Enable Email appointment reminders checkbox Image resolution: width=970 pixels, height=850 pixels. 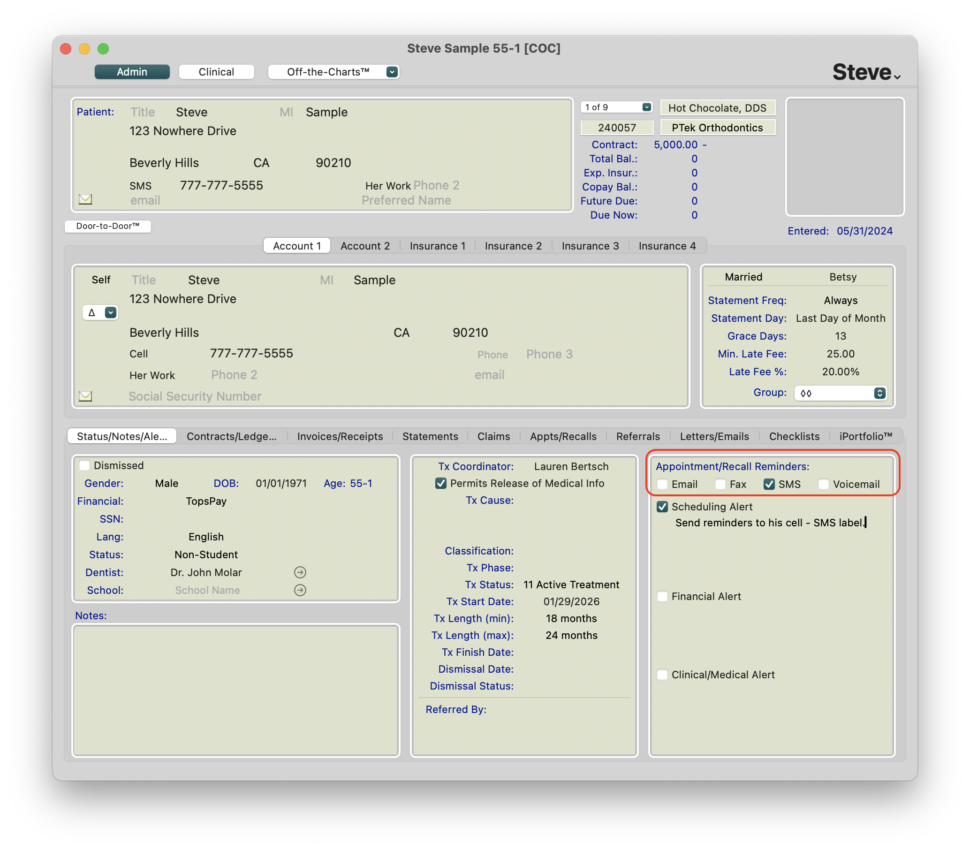(x=663, y=484)
